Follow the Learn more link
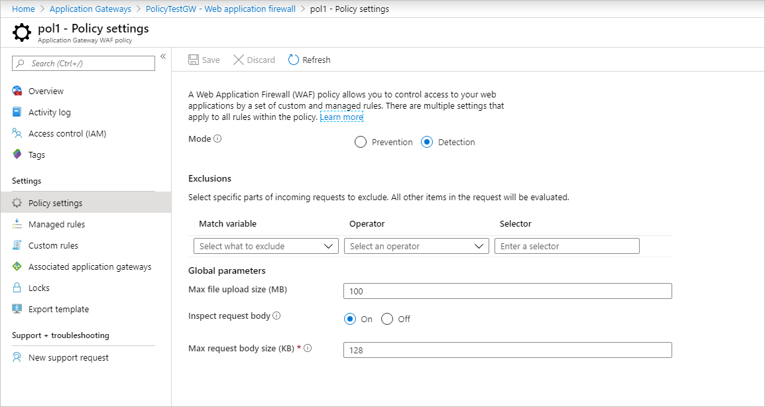Image resolution: width=765 pixels, height=407 pixels. click(341, 117)
